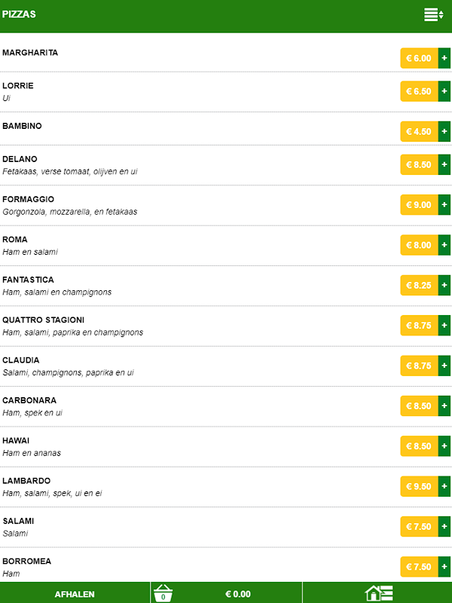Add Bambino pizza with plus icon
The height and width of the screenshot is (603, 452).
pos(444,131)
